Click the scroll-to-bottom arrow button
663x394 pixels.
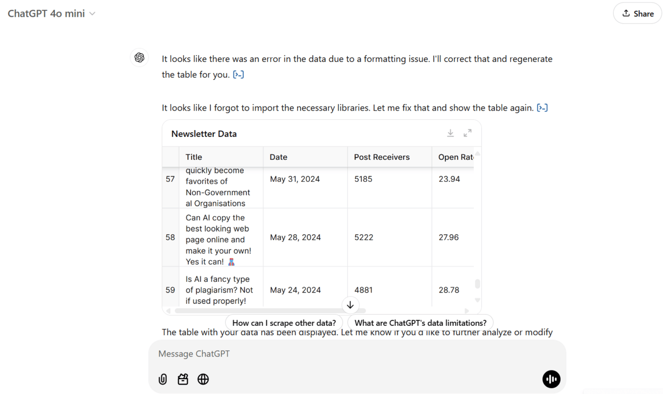(x=350, y=305)
